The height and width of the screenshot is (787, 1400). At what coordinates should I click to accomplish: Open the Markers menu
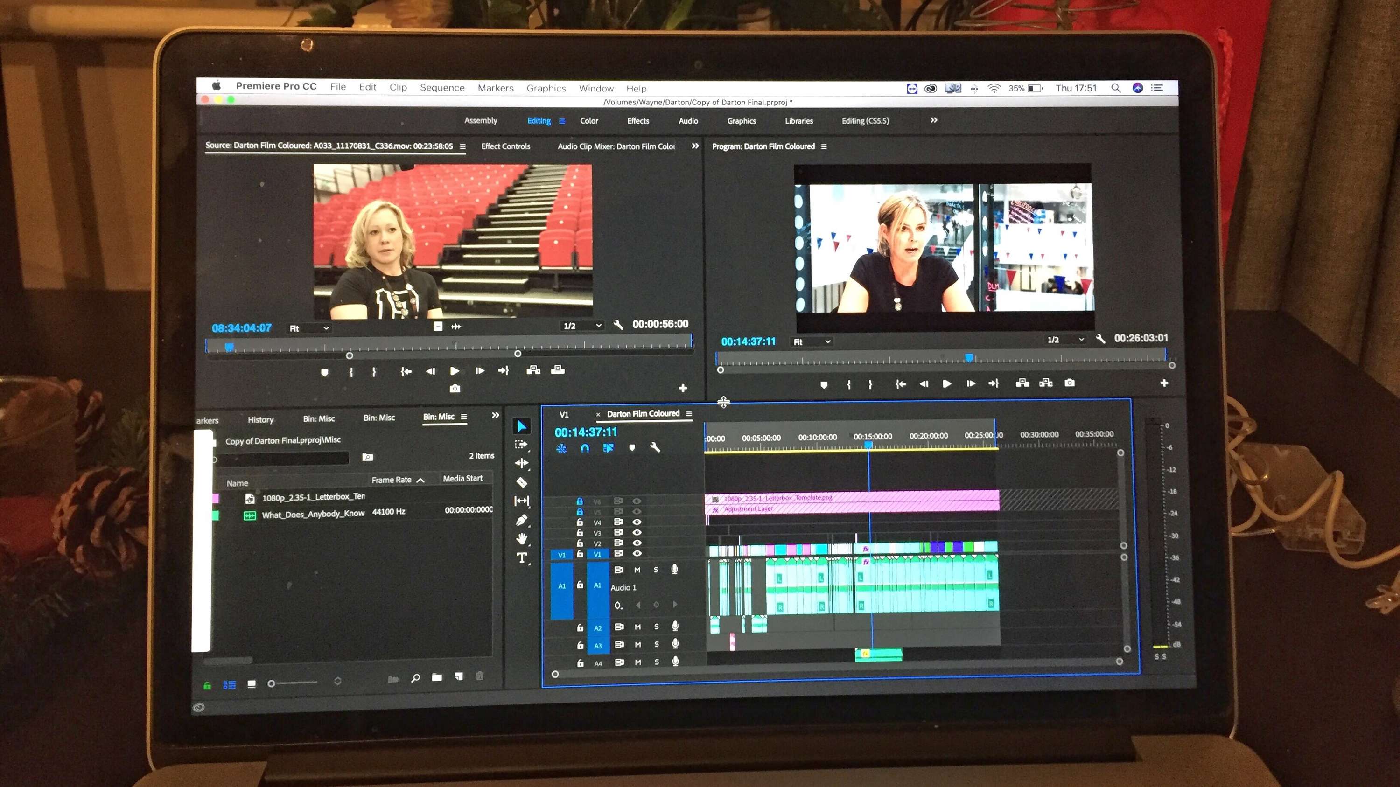coord(495,88)
